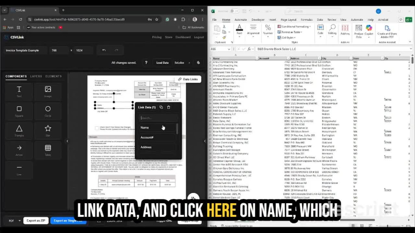Remove the loaded list.xlsx file
Viewport: 415px width, 233px height.
click(189, 63)
